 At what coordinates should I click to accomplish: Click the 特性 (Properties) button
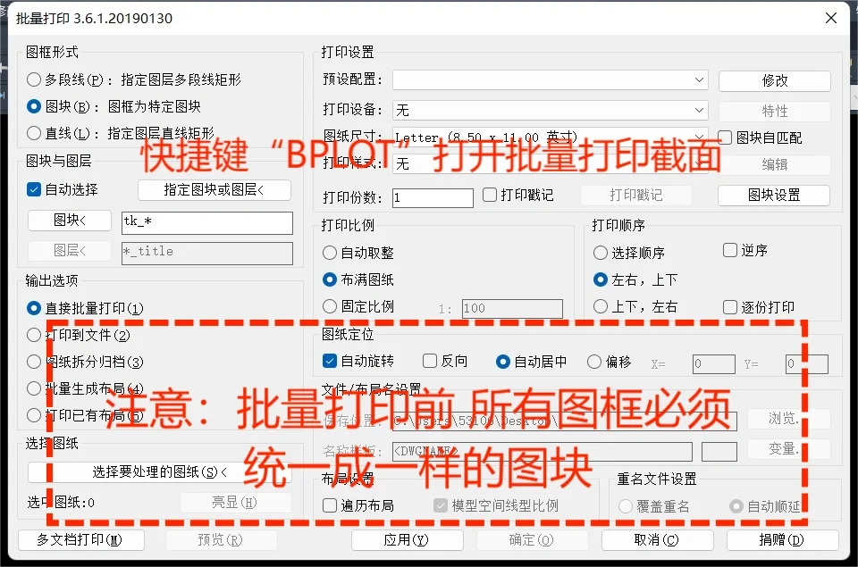pyautogui.click(x=774, y=110)
